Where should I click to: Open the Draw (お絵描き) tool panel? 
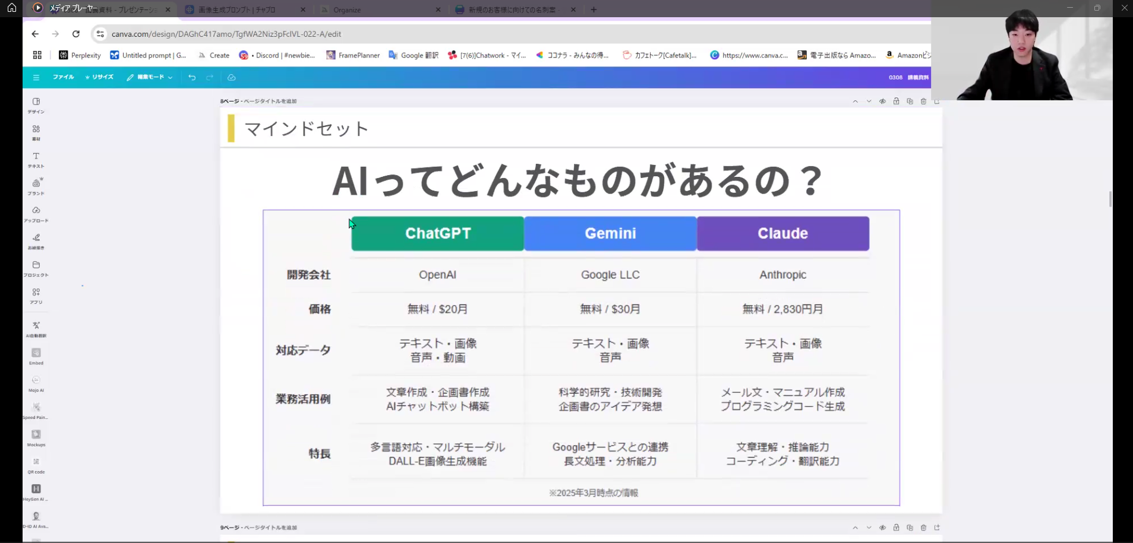36,242
